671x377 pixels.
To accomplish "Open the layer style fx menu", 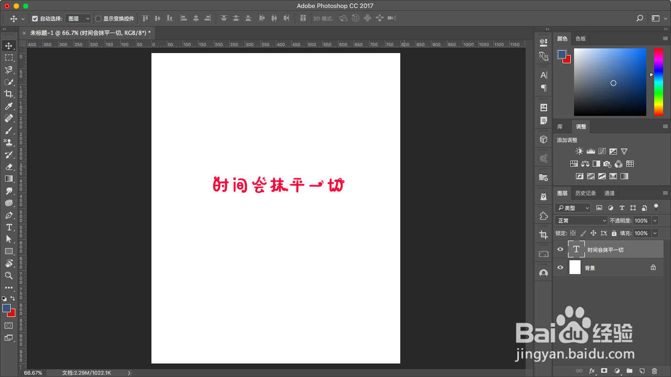I will (x=592, y=371).
